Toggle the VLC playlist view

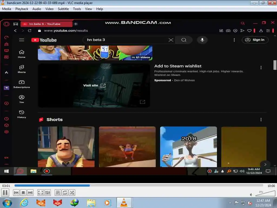(x=58, y=193)
